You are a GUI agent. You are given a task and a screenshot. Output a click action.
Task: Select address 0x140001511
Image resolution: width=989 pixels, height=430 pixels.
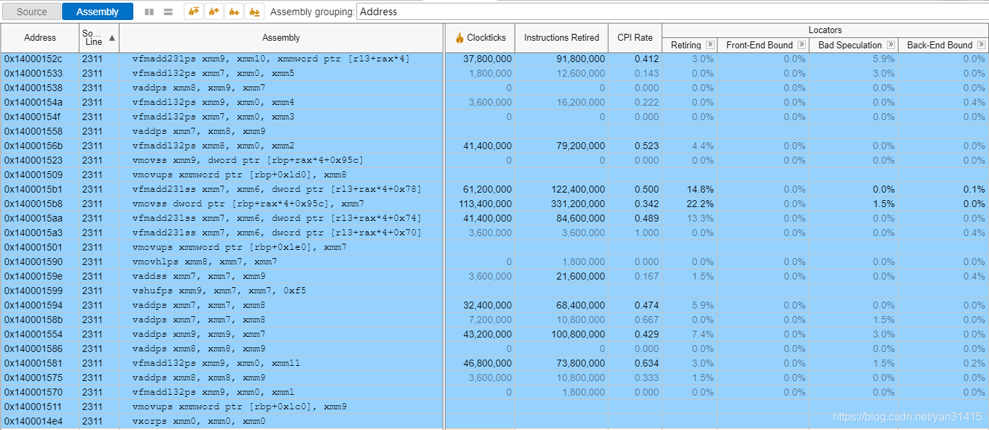click(33, 407)
